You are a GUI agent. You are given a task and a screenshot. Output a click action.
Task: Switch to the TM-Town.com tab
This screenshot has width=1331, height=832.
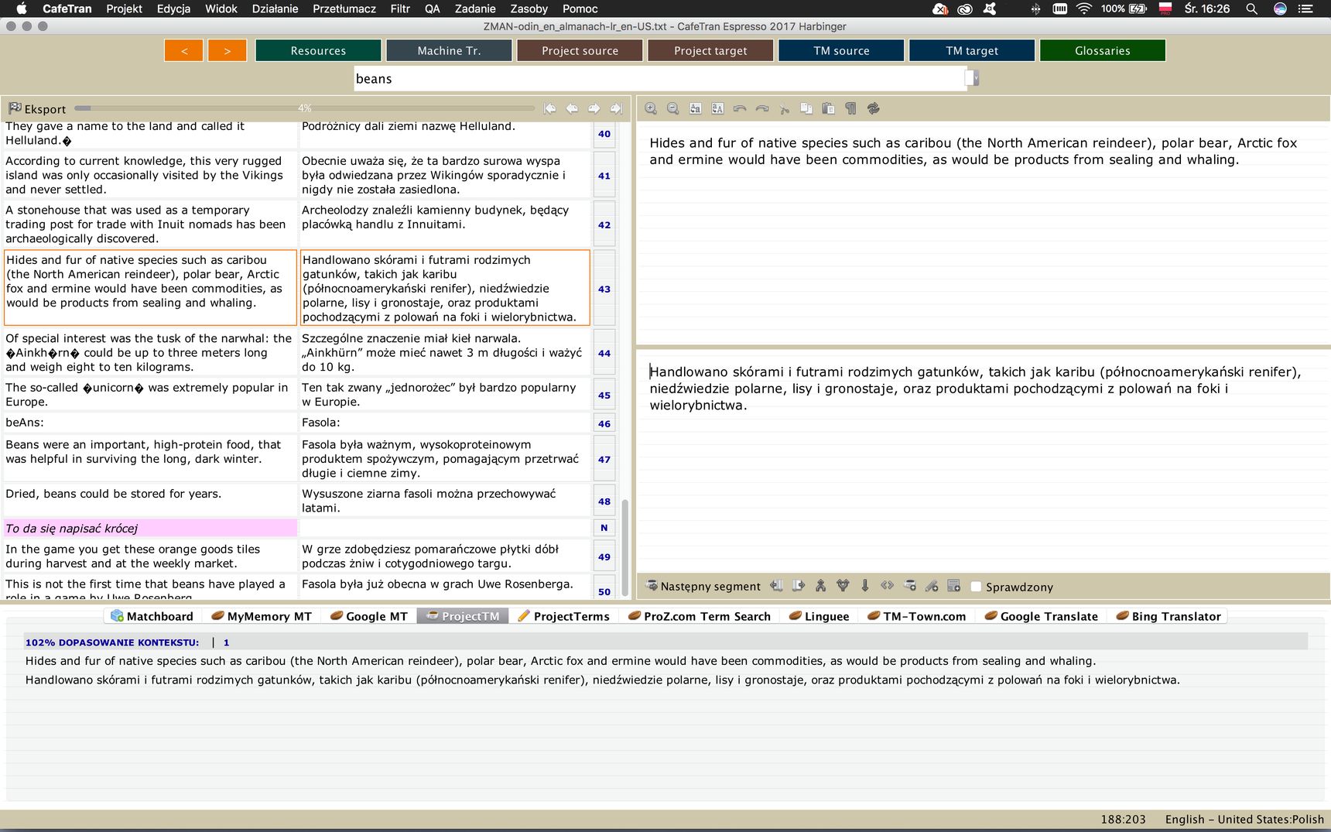[916, 616]
